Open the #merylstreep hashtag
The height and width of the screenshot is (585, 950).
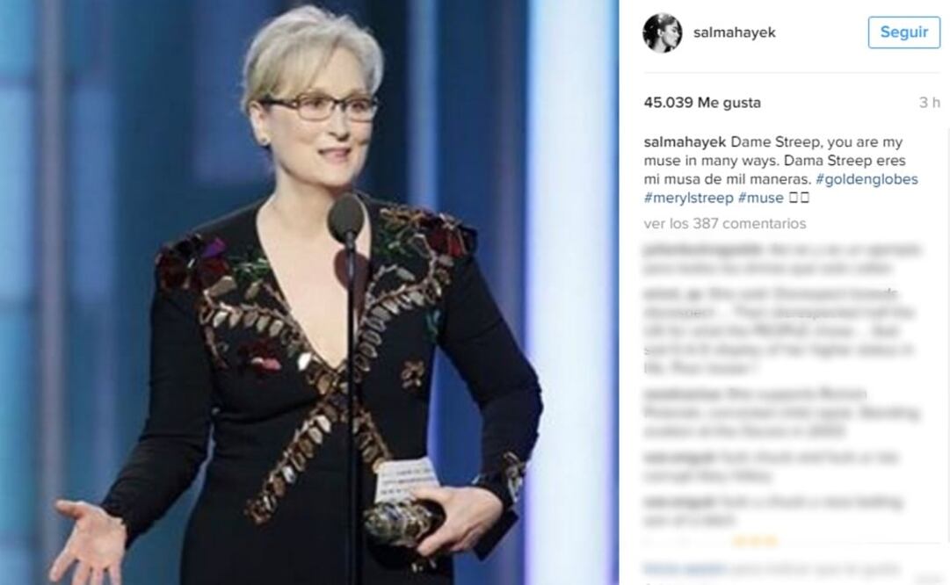[x=688, y=198]
